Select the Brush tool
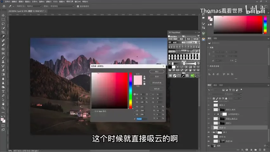 click(3, 58)
